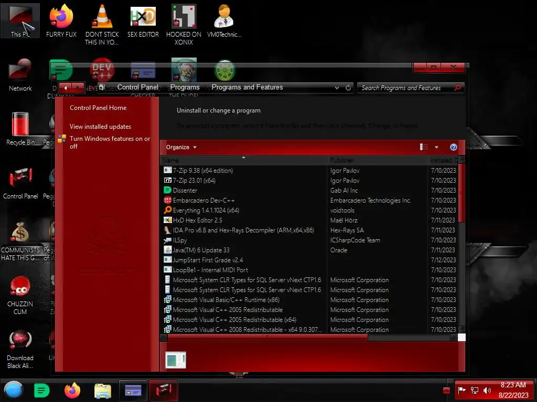Screen dimensions: 537x402
Task: Open Control Panel Home link
Action: click(98, 108)
